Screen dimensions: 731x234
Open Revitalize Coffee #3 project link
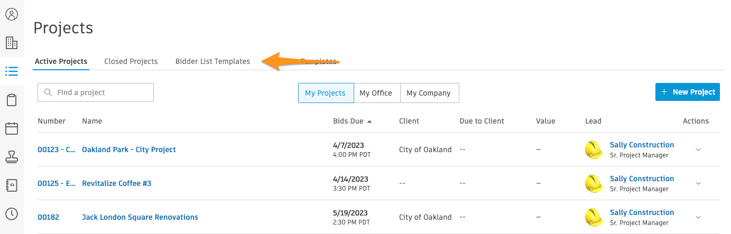[x=117, y=183]
